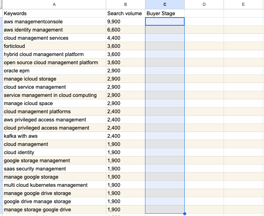This screenshot has height=216, width=264.
Task: Click Buyer Stage cell for 'saas security management'
Action: click(165, 169)
